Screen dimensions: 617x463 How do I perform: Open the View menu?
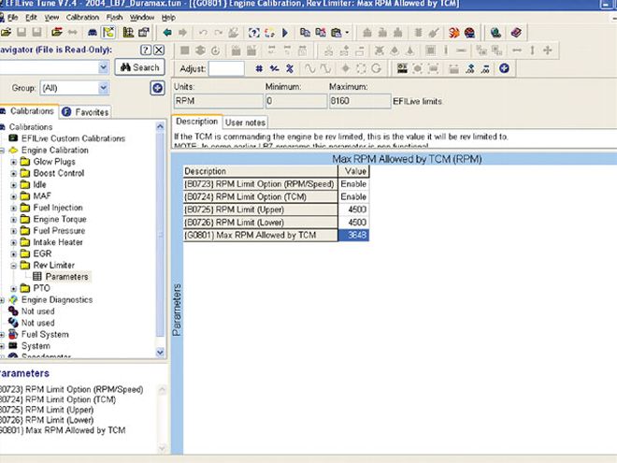[51, 18]
